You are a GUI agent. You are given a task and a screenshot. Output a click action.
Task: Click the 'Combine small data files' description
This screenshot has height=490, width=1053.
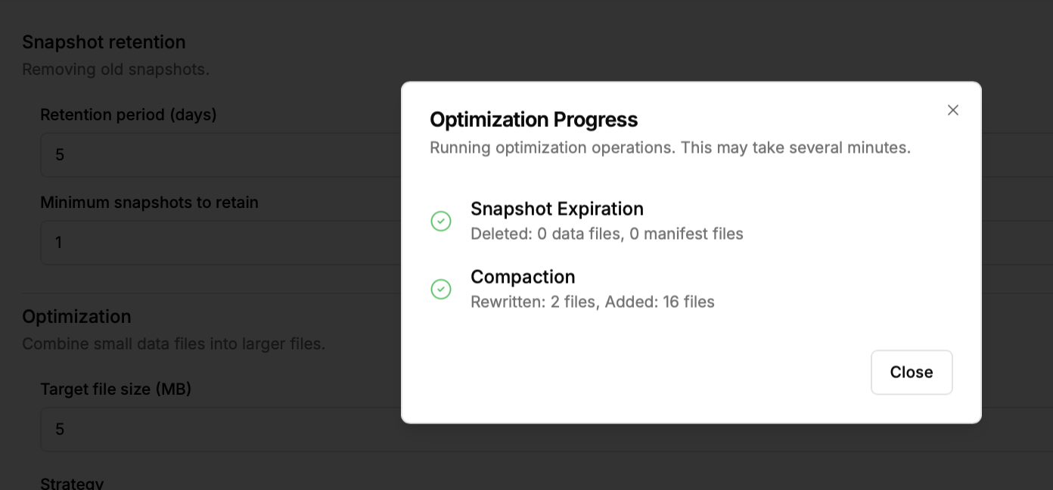pos(173,344)
